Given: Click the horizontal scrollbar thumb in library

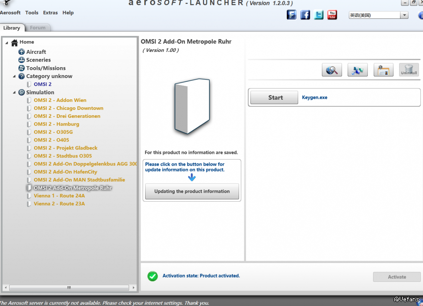Looking at the screenshot, I should click(x=69, y=287).
